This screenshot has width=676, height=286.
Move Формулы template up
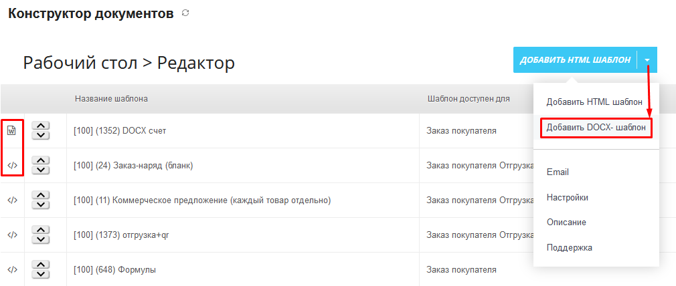(41, 265)
